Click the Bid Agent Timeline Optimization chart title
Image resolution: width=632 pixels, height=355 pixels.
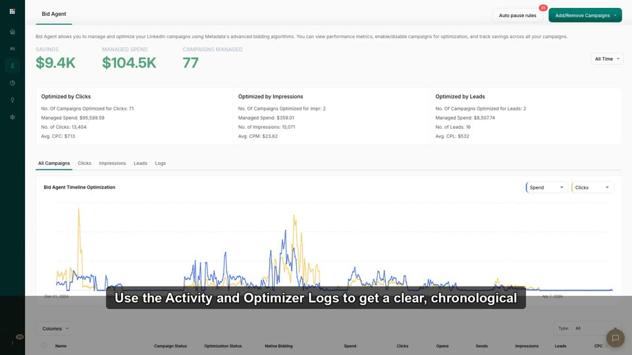pos(80,187)
